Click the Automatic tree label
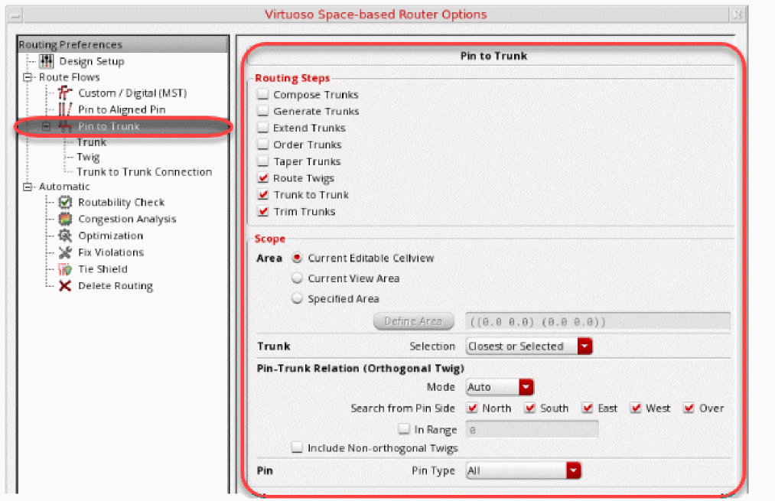 click(64, 187)
